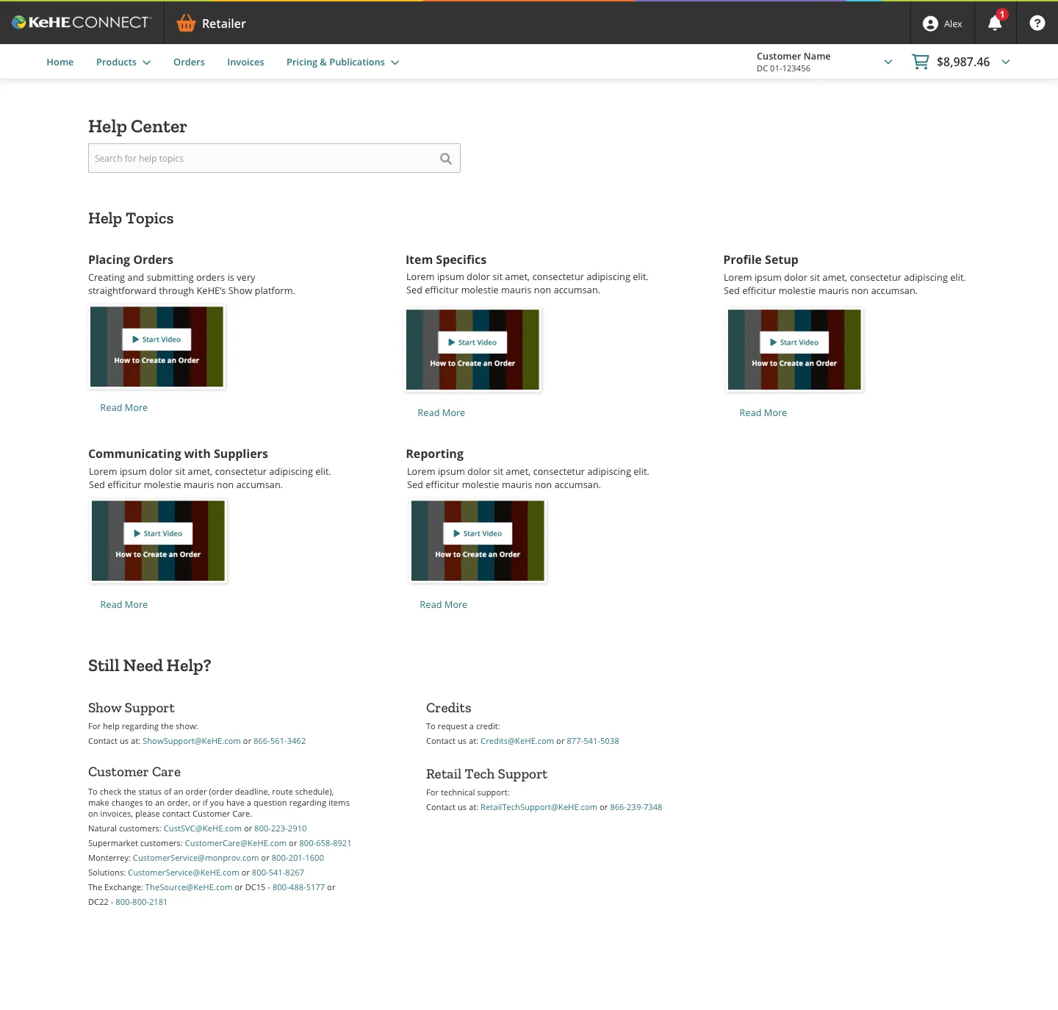This screenshot has height=1010, width=1058.
Task: Click Show Support phone 866-561-3462
Action: click(x=280, y=741)
